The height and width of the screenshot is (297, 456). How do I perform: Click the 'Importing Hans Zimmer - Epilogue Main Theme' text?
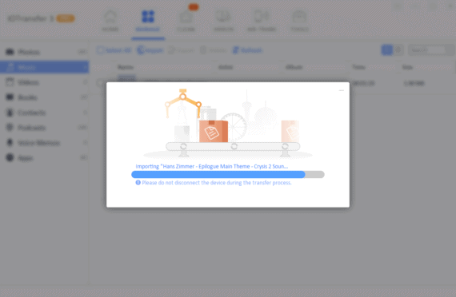click(212, 166)
